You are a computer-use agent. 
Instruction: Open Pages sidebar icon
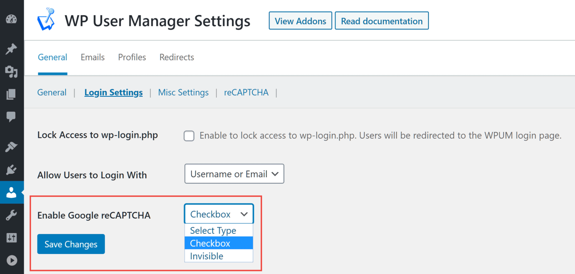tap(12, 94)
